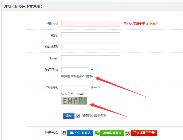The image size is (183, 140).
Task: Submit the form with 提交 button
Action: click(69, 116)
